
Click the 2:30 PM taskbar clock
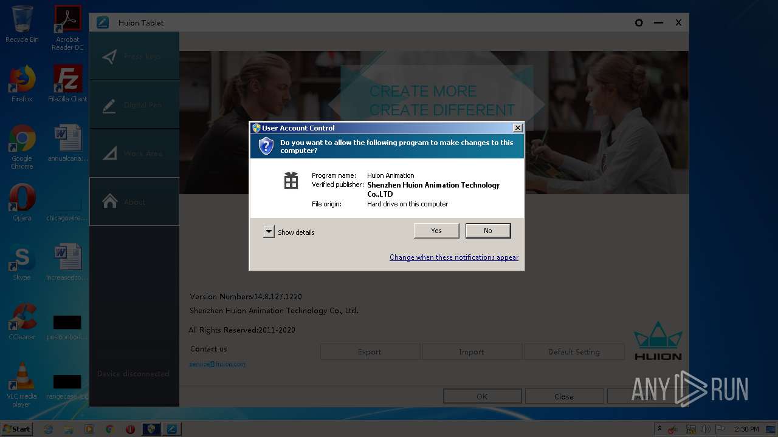tap(746, 429)
